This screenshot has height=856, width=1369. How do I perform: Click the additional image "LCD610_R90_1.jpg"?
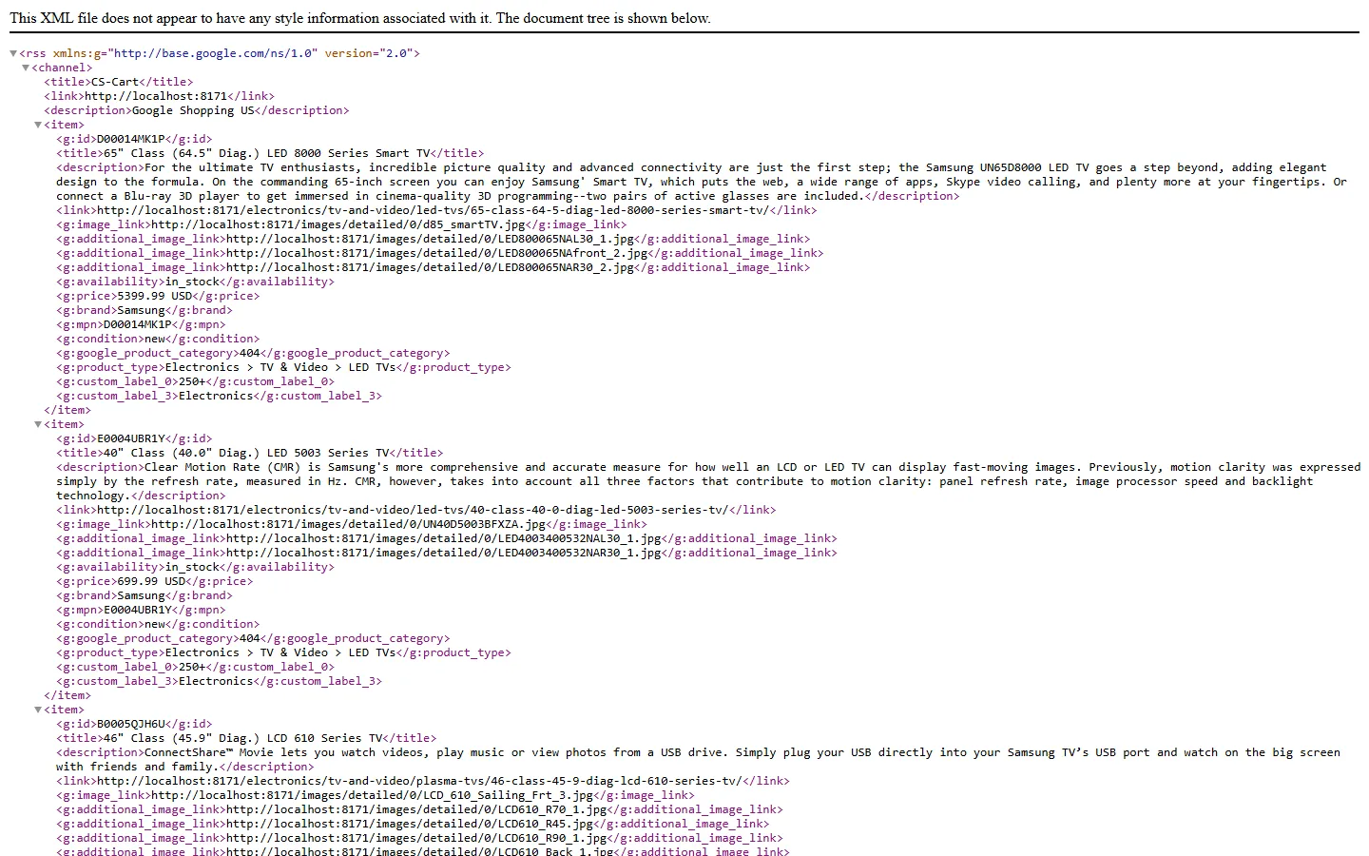pyautogui.click(x=416, y=838)
